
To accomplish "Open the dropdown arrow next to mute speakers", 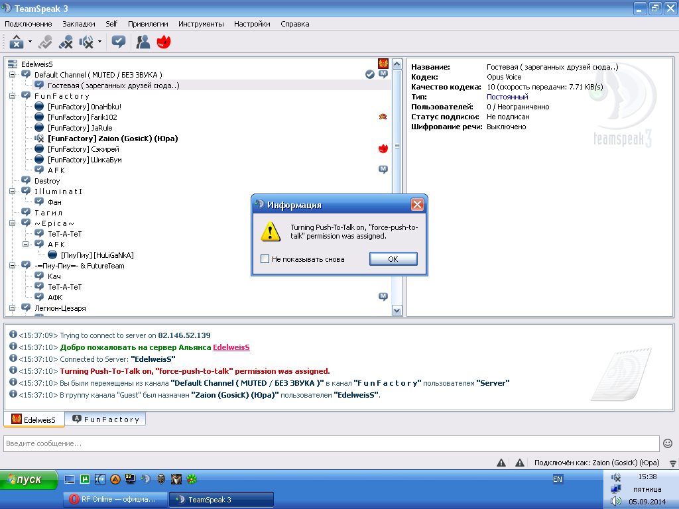I will (x=99, y=42).
